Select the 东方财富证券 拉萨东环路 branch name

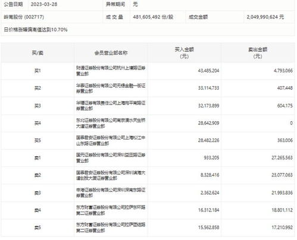pos(111,210)
